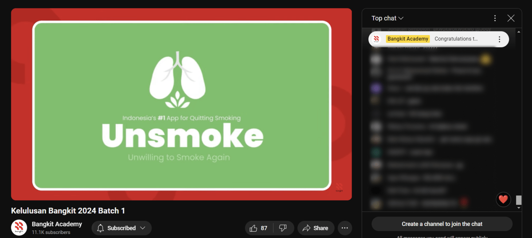
Task: Open pinned message options menu
Action: click(499, 39)
